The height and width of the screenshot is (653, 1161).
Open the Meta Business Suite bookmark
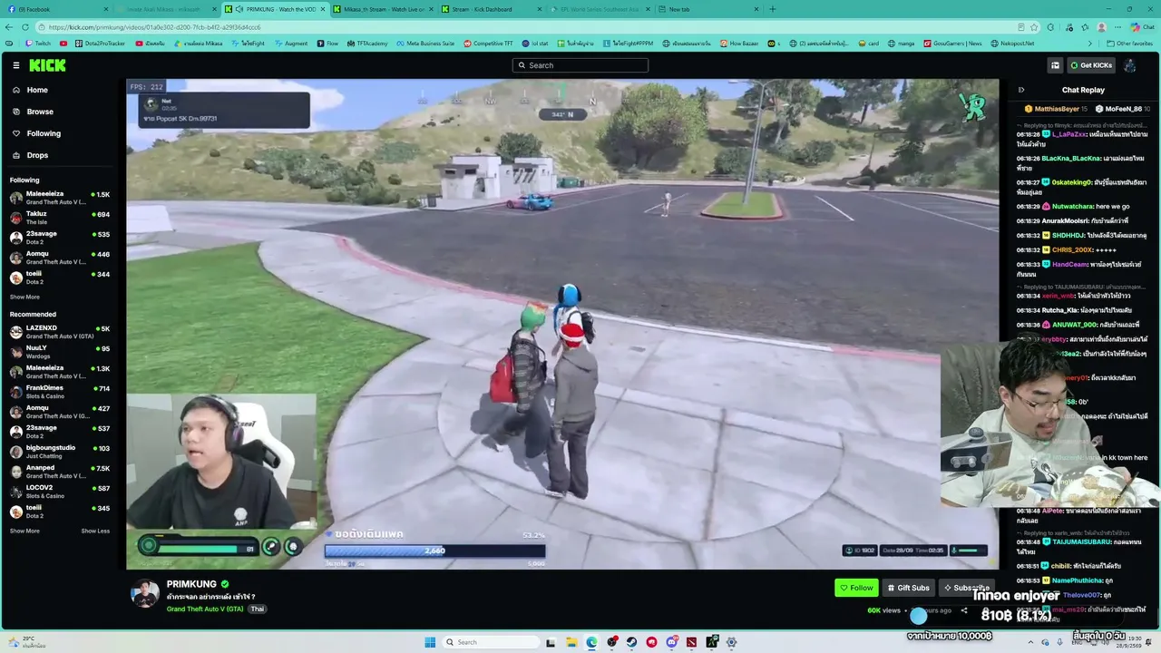(425, 44)
